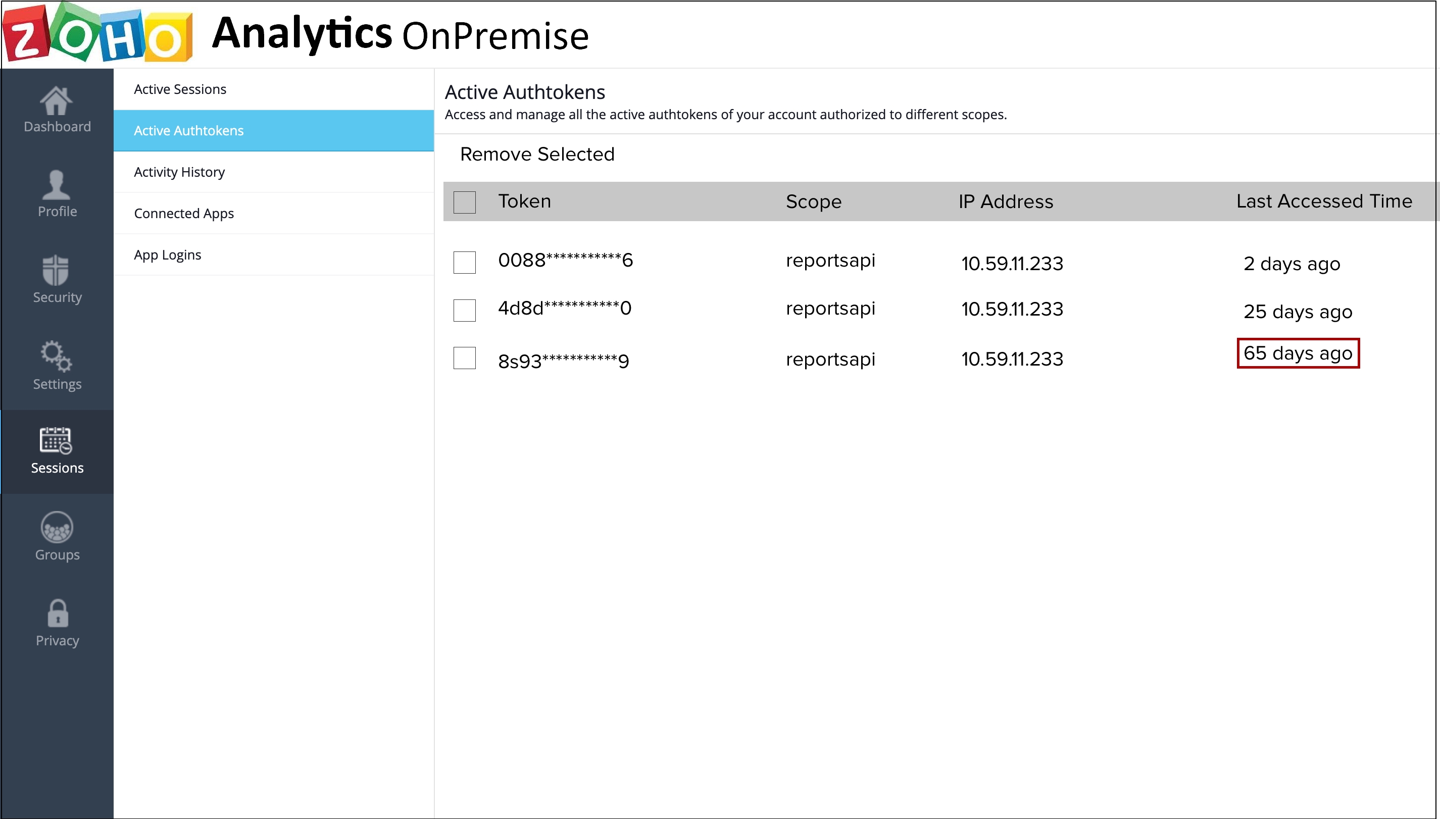The width and height of the screenshot is (1440, 819).
Task: Open the Security shield icon
Action: coord(56,270)
